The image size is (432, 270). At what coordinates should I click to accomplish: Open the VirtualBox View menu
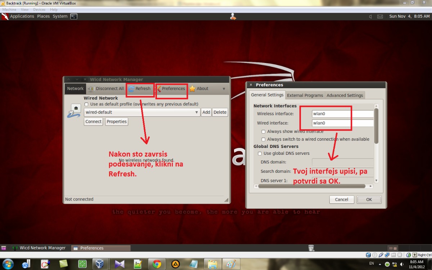click(25, 10)
